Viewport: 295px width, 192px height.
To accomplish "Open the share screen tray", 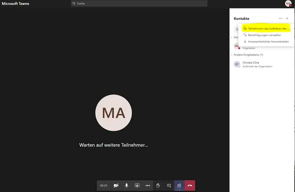I will (137, 186).
